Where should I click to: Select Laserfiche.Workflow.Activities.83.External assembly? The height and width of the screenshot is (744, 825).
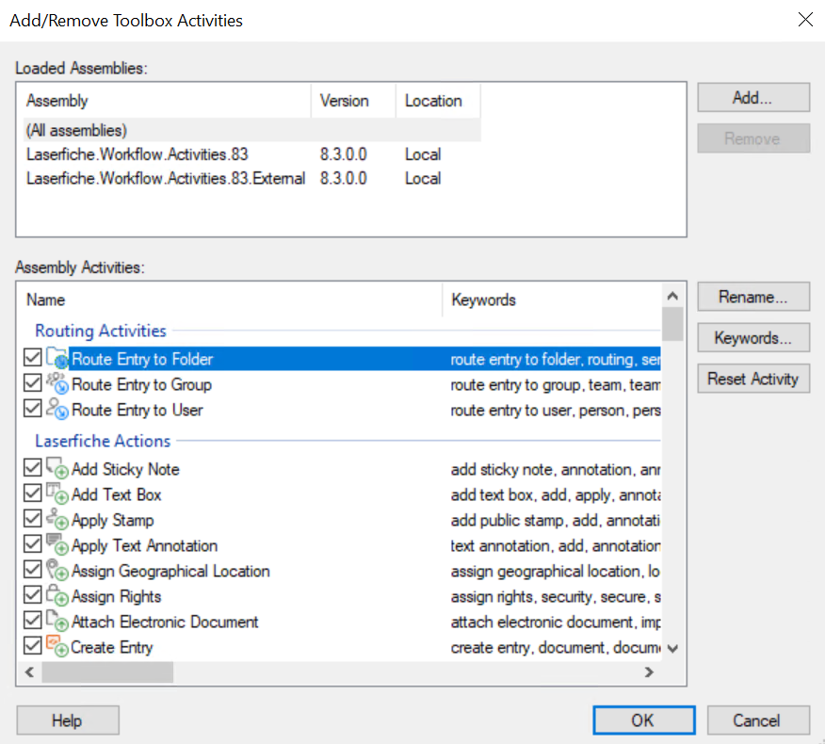166,179
